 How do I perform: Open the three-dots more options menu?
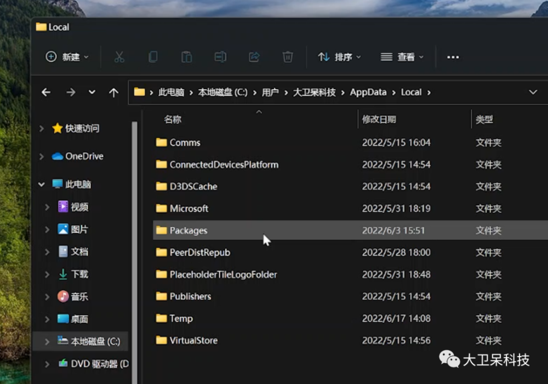click(x=453, y=58)
